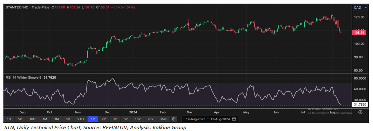
Task: Select the YTD range
Action: (x=81, y=119)
